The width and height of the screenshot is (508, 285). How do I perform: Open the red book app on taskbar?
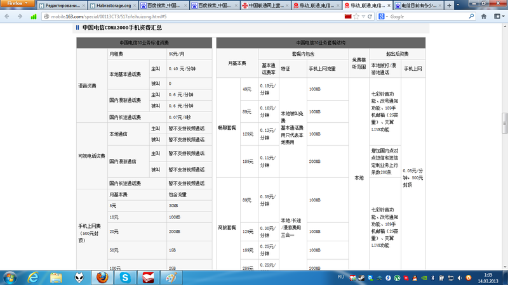[148, 277]
